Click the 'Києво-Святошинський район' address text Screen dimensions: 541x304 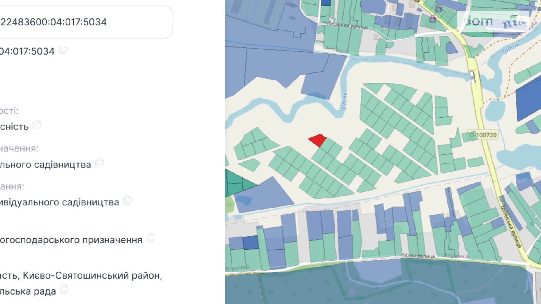[92, 275]
